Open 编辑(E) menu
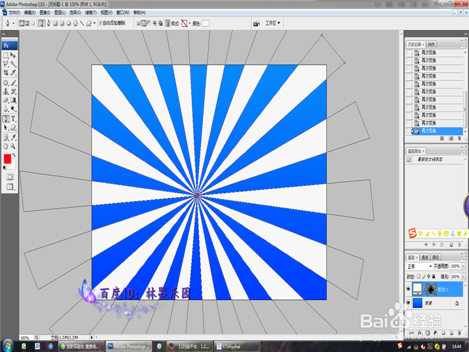 [x=30, y=12]
